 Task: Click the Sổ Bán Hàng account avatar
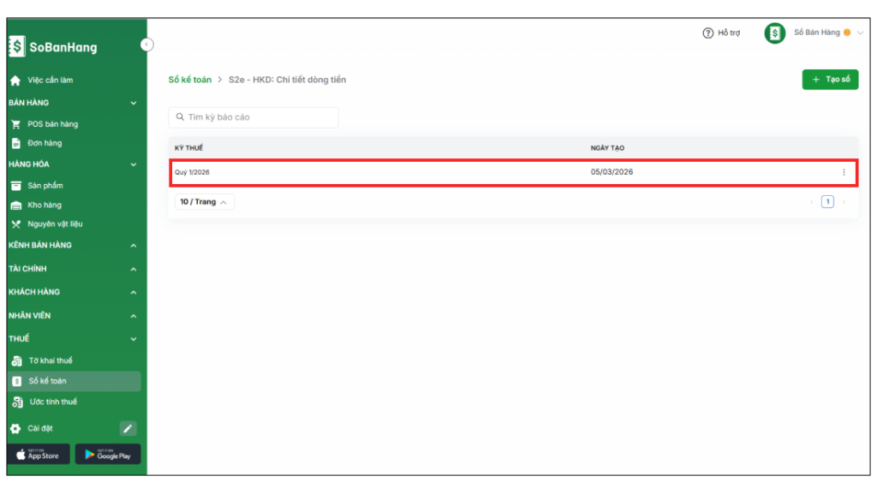click(x=775, y=33)
